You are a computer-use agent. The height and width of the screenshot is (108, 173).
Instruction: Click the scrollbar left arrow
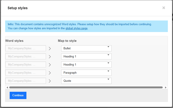click(7, 87)
